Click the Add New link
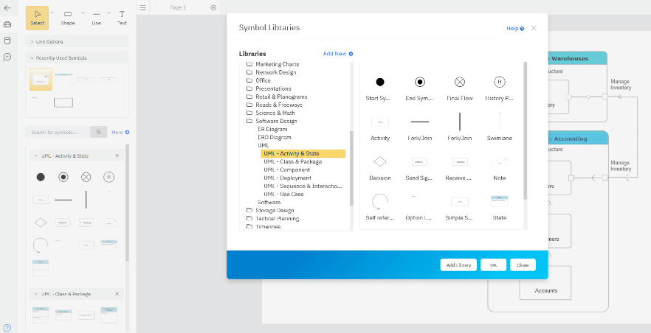The width and height of the screenshot is (651, 333). tap(338, 54)
